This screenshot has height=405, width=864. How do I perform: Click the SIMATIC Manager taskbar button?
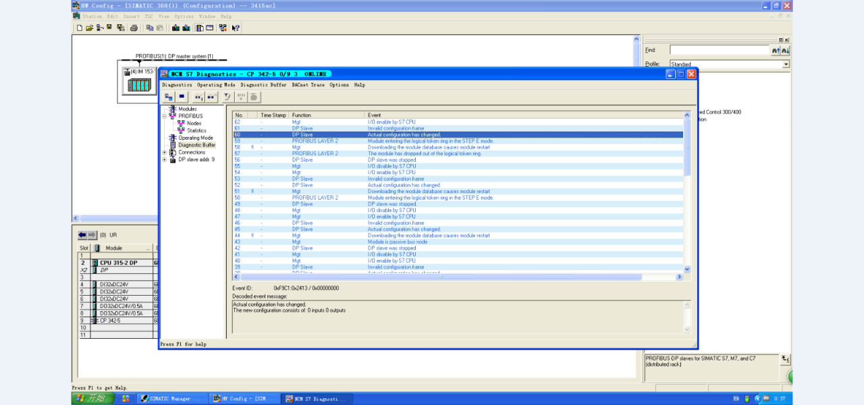click(x=170, y=399)
